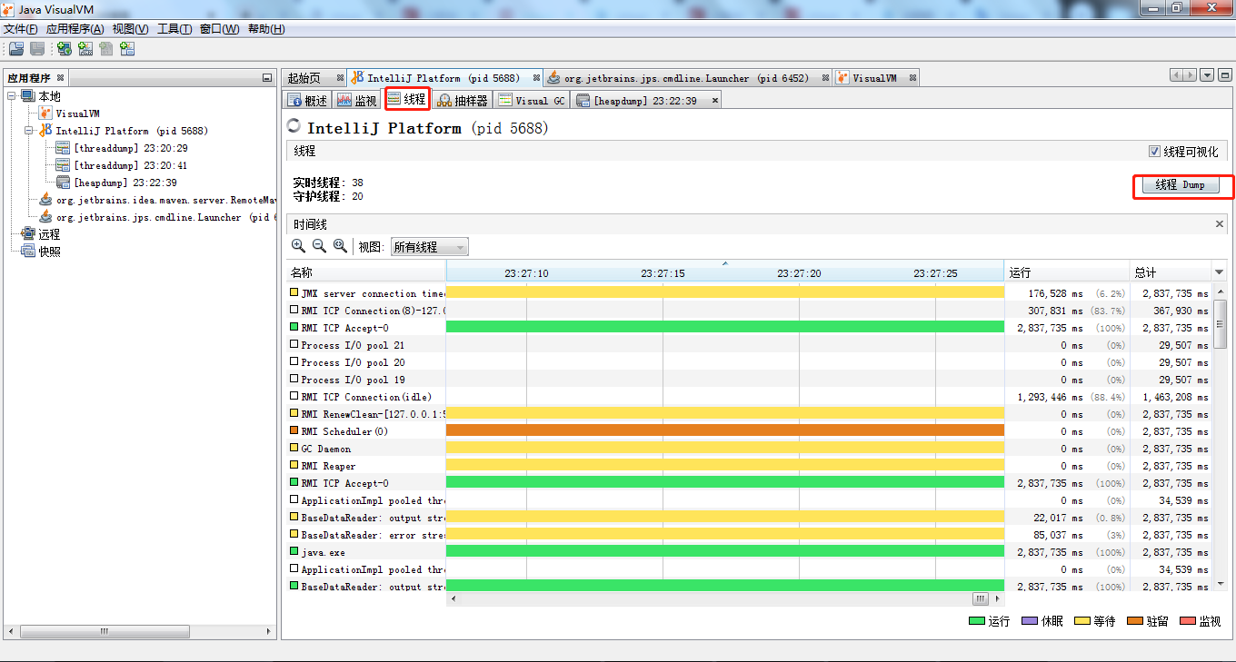The width and height of the screenshot is (1236, 662).
Task: Select [heapdump] 23:22:39 in applications tree
Action: pos(125,183)
